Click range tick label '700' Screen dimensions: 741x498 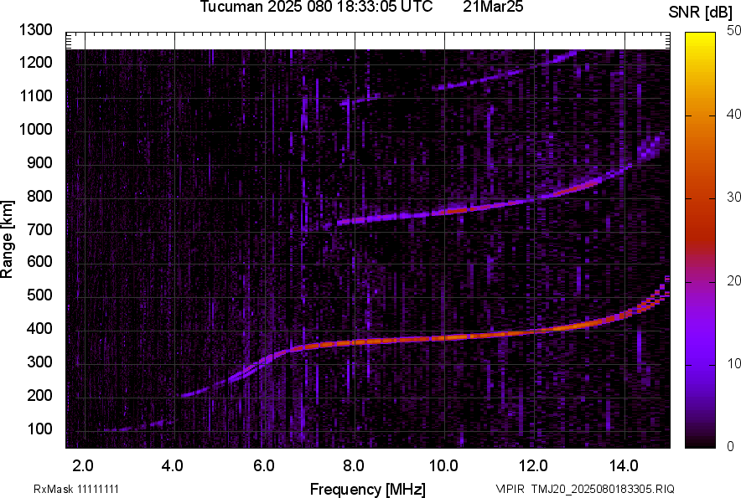tap(39, 229)
